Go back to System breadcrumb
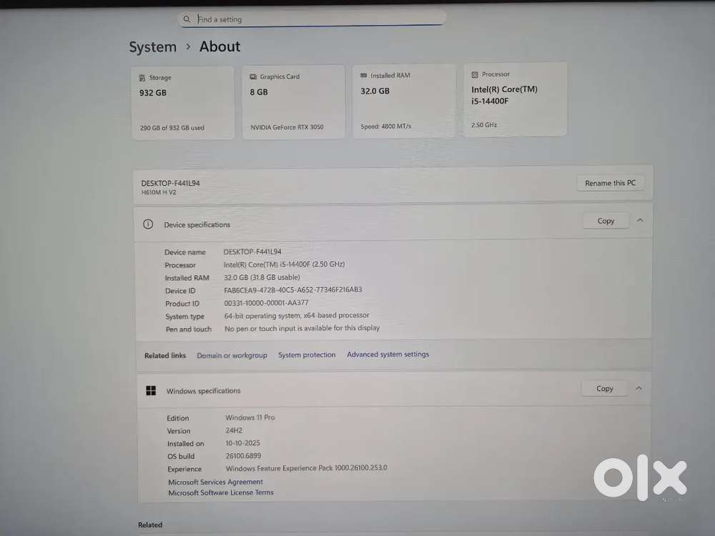Screen dimensions: 715x536 152,47
